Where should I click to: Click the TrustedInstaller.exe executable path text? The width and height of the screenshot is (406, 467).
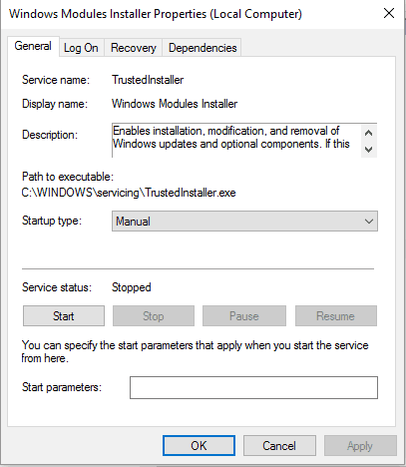point(129,193)
